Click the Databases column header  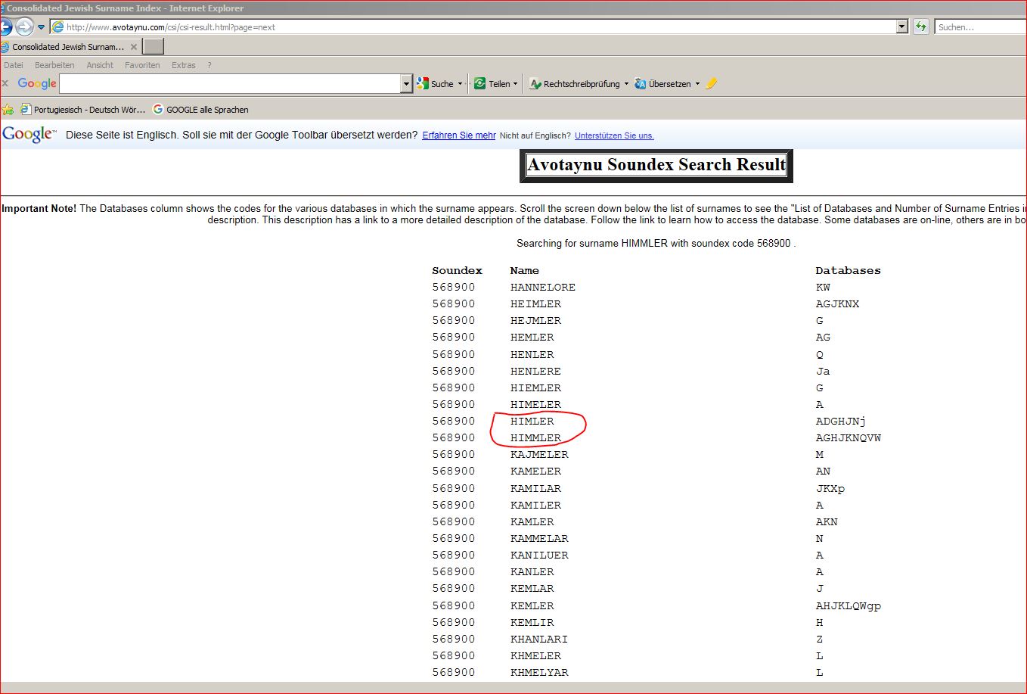pyautogui.click(x=848, y=271)
